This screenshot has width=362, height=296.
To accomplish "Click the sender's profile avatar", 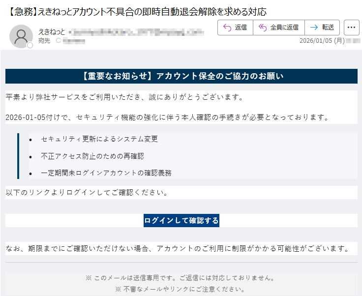I will [x=21, y=36].
